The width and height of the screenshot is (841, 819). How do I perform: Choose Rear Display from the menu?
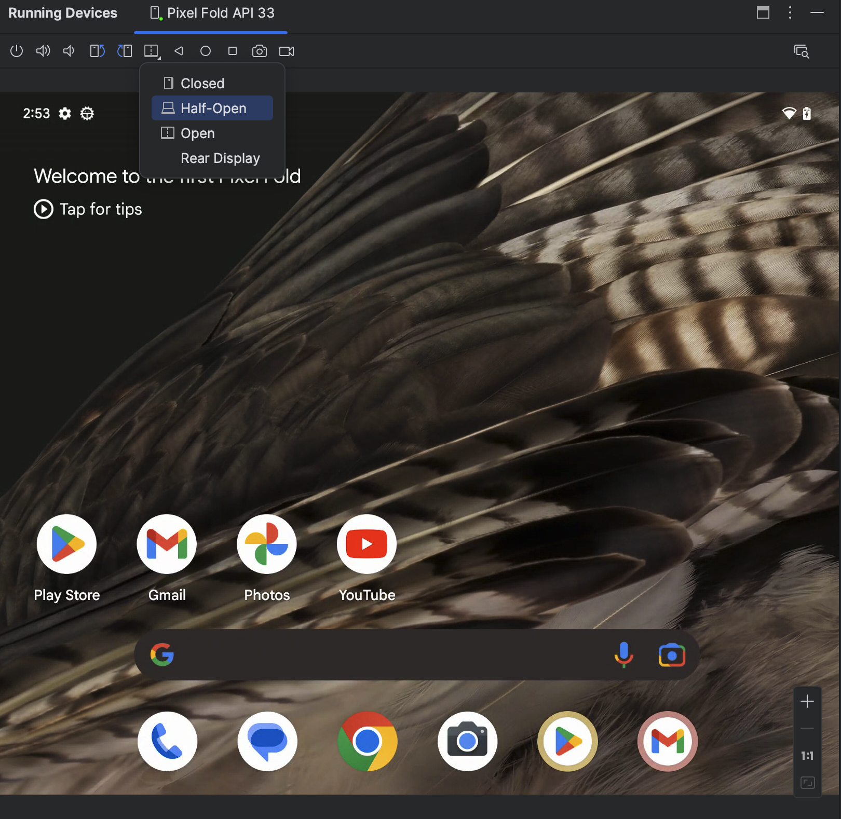pyautogui.click(x=220, y=158)
